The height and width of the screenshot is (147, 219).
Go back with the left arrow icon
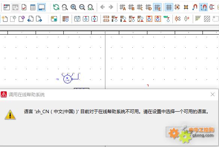click(x=102, y=7)
